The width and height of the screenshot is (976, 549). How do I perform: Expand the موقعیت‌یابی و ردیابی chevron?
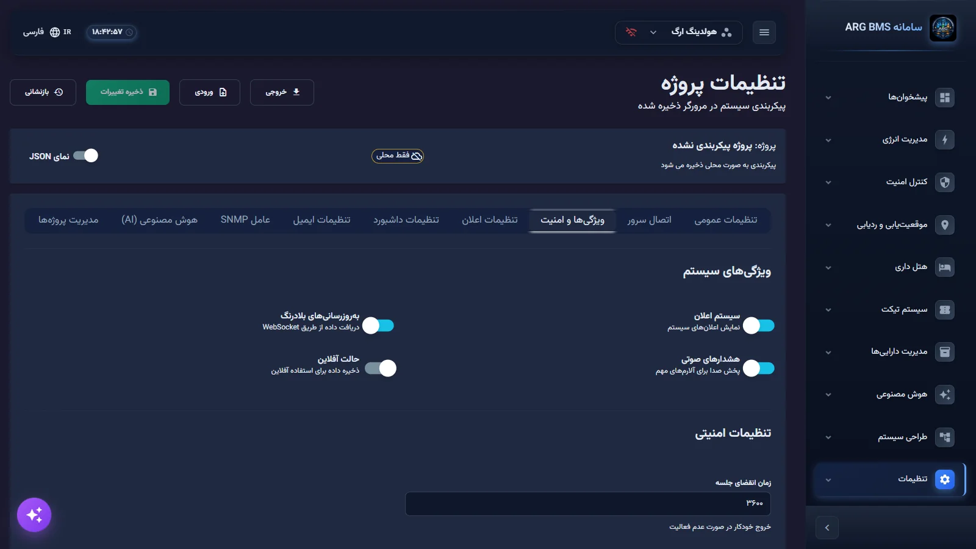click(x=828, y=225)
